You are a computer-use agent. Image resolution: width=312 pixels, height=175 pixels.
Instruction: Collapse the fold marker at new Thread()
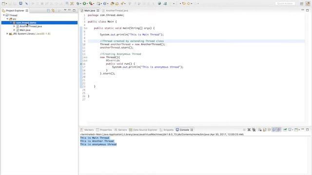tap(87, 57)
